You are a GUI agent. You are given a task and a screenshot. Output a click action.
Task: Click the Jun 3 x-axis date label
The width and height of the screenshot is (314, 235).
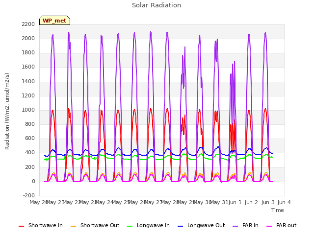pyautogui.click(x=268, y=202)
